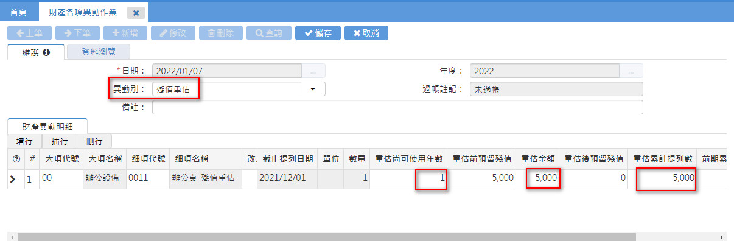Click the 刪除 delete button

pos(220,33)
